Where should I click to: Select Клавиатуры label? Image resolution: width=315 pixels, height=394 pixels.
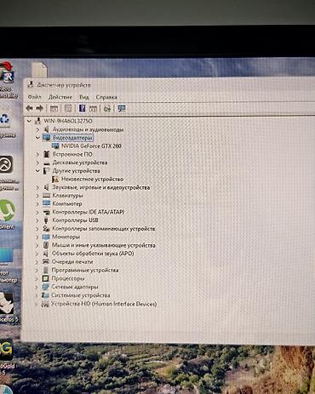pos(67,196)
